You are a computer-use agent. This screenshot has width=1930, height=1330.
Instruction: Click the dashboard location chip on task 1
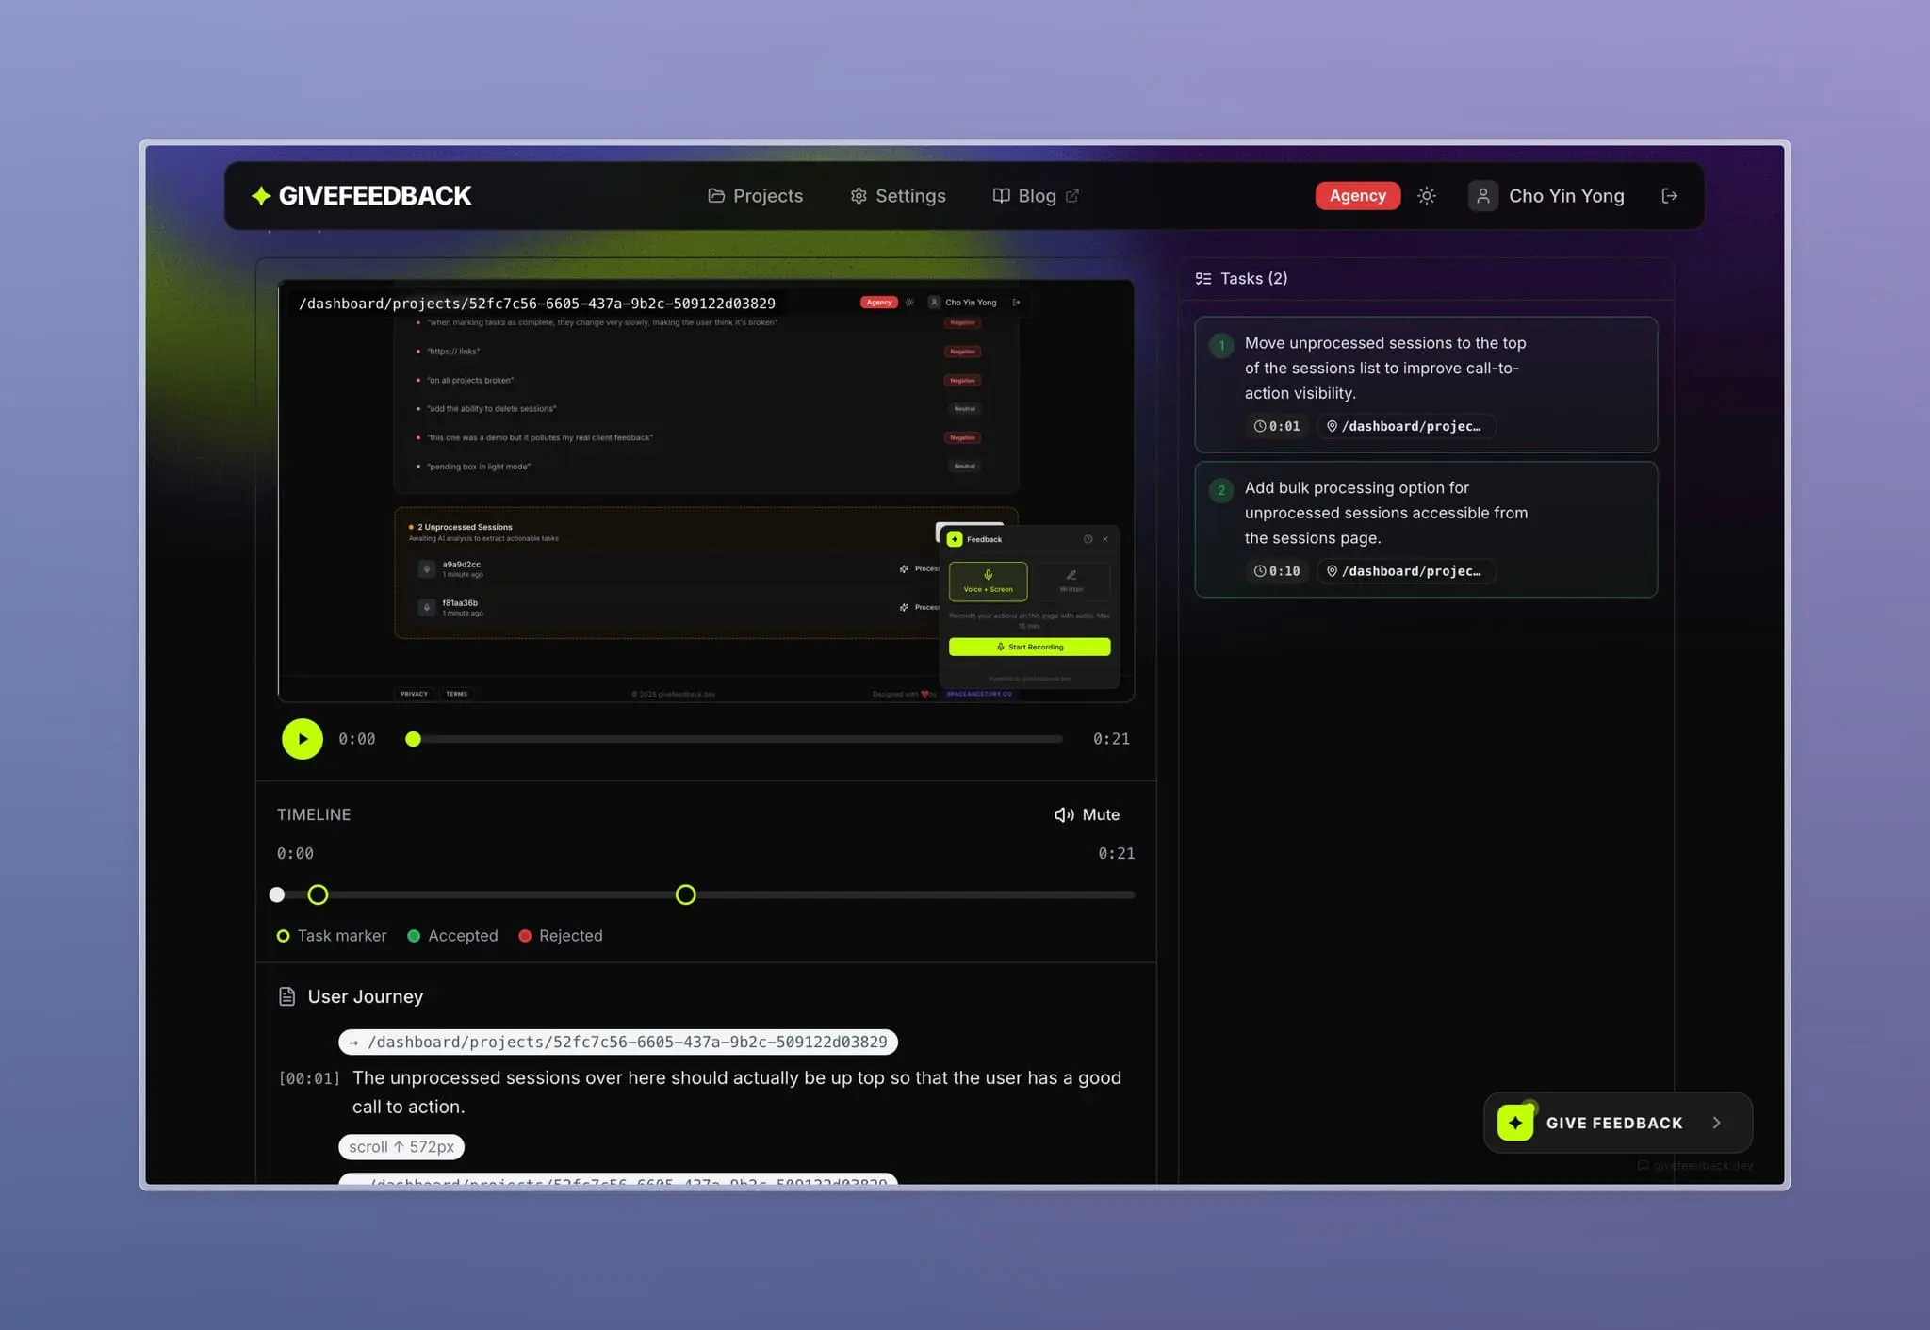[x=1405, y=426]
